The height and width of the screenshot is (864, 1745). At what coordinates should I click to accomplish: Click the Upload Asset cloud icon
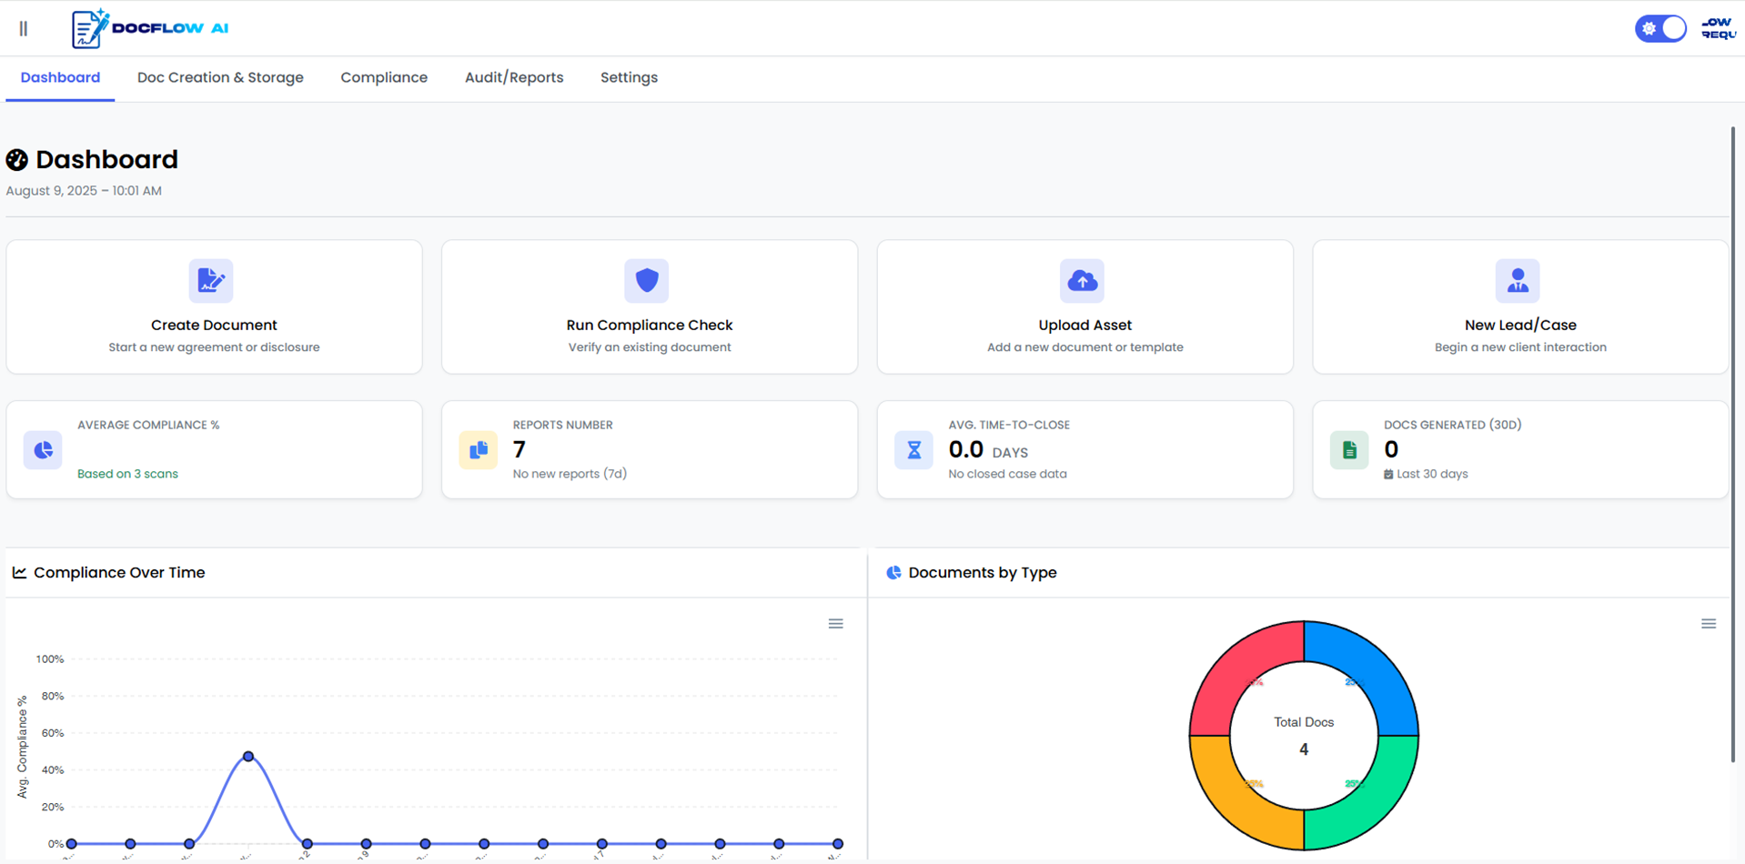(x=1082, y=280)
